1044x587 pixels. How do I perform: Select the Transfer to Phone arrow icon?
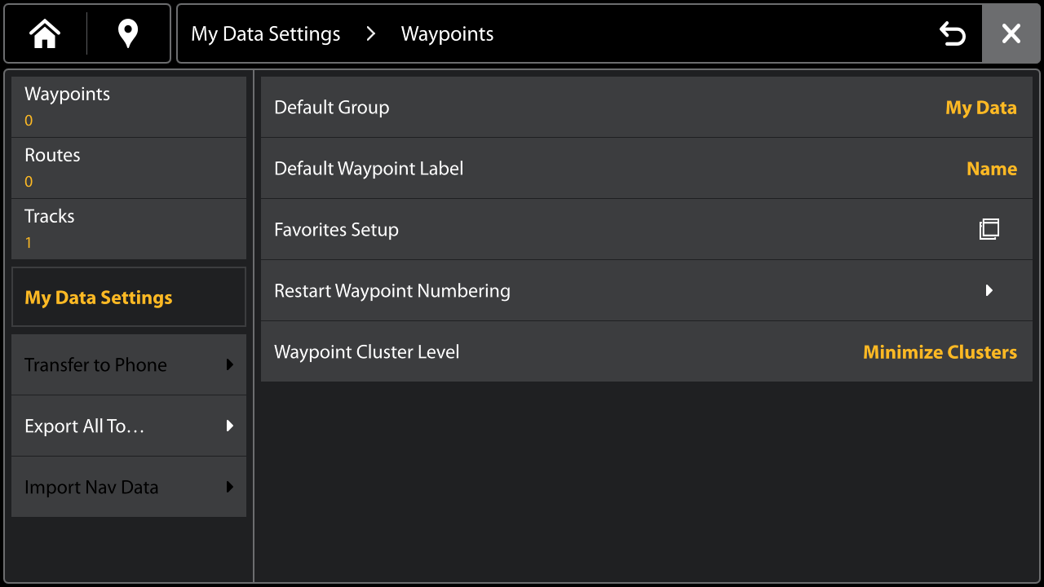pyautogui.click(x=229, y=364)
